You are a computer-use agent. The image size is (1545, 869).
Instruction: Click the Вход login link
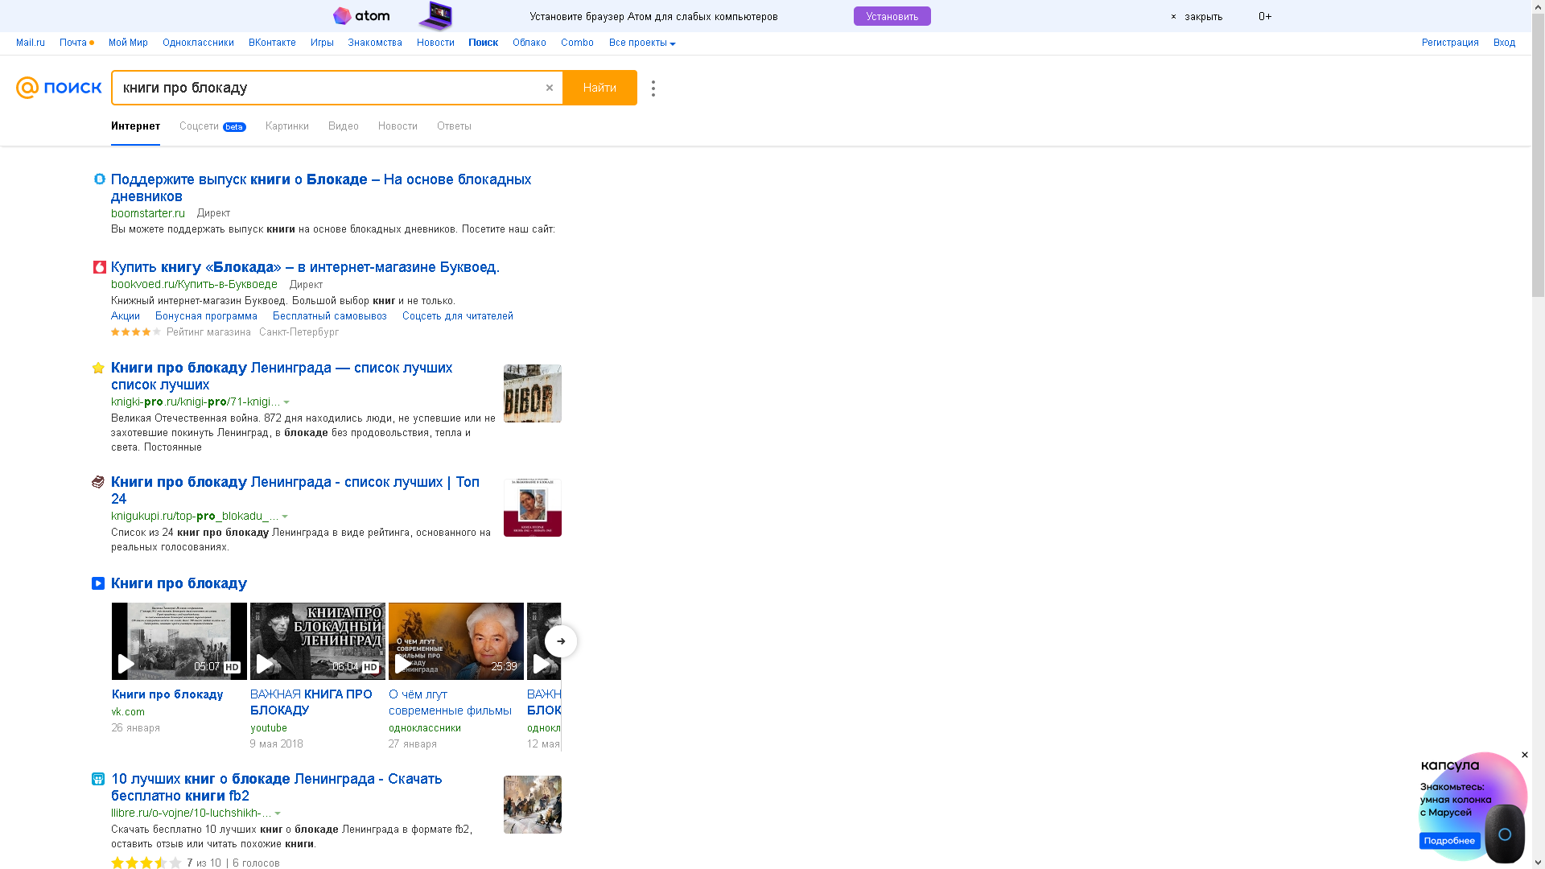click(x=1504, y=43)
